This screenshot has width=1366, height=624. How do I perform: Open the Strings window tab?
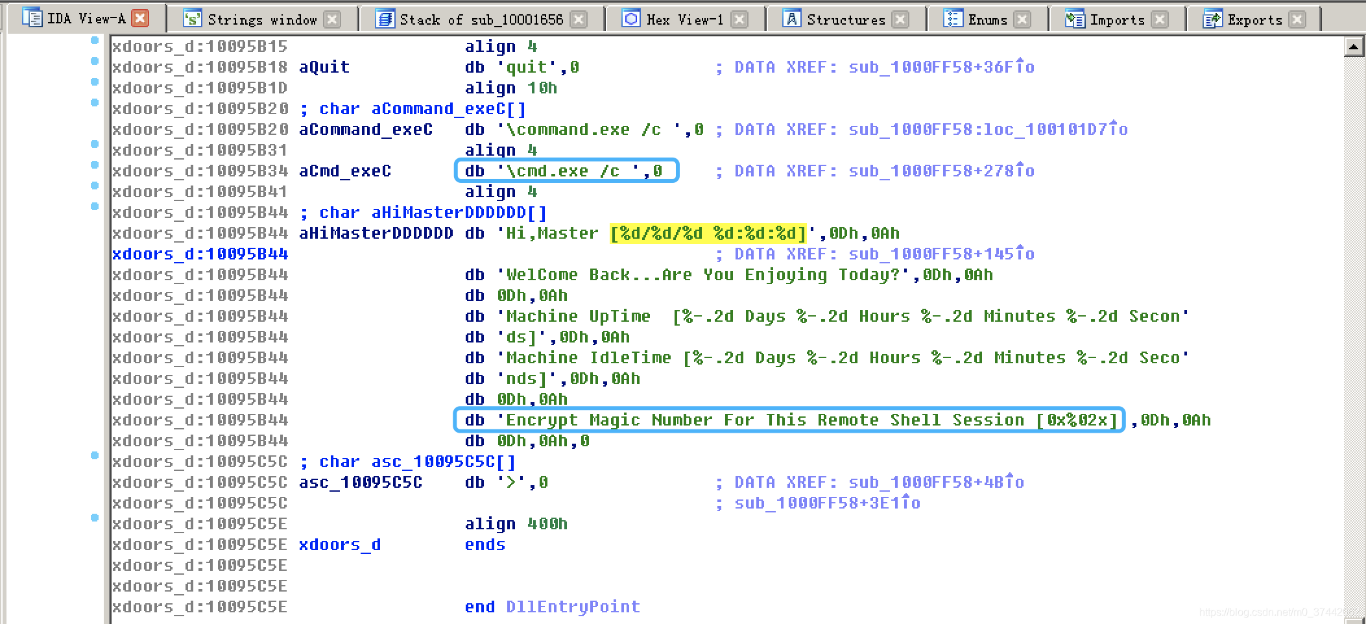point(263,19)
